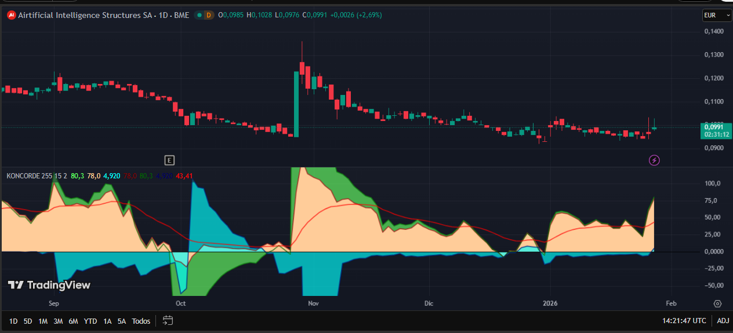
Task: Click the TradingView logo
Action: tap(49, 285)
